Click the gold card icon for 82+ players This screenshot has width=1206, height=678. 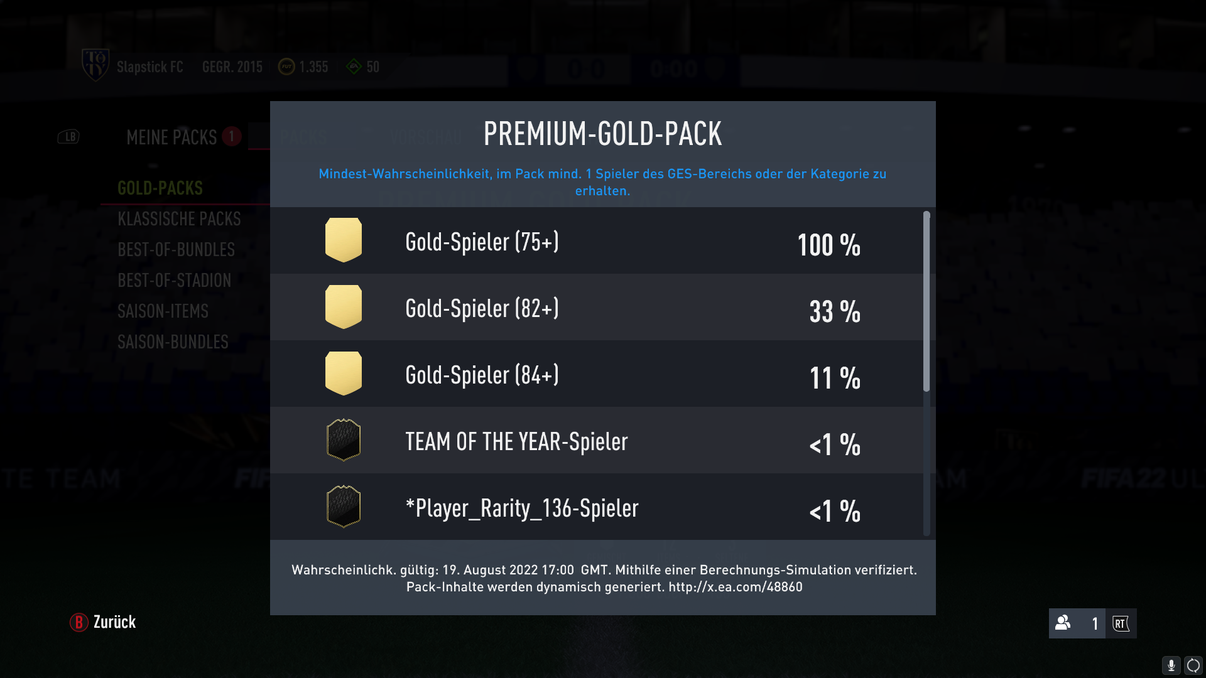[x=344, y=307]
